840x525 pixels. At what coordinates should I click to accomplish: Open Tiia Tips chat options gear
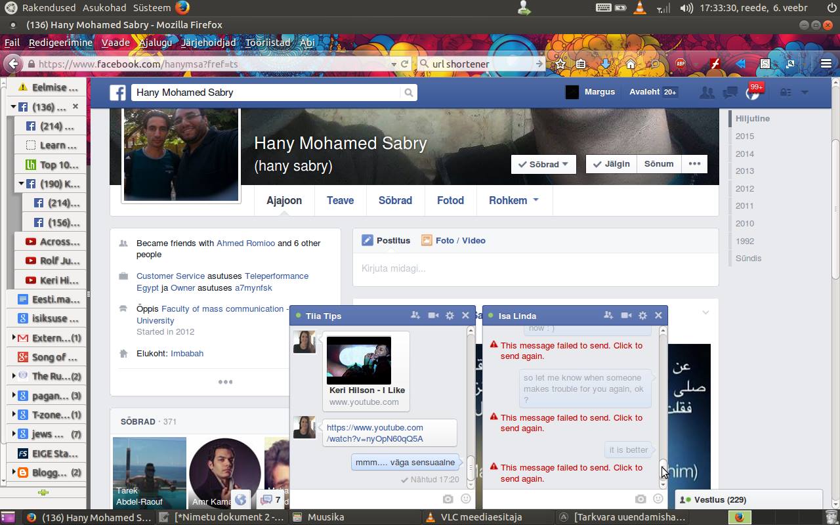click(450, 316)
